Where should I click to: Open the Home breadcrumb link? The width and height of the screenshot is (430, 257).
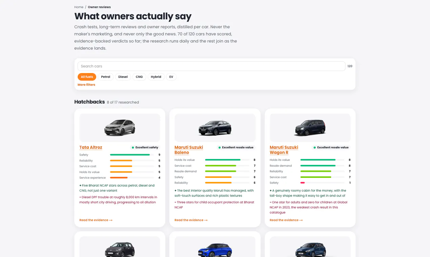pyautogui.click(x=79, y=7)
